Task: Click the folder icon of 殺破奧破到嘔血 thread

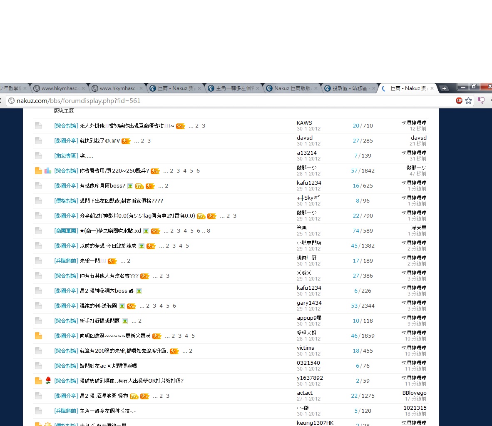Action: (38, 381)
